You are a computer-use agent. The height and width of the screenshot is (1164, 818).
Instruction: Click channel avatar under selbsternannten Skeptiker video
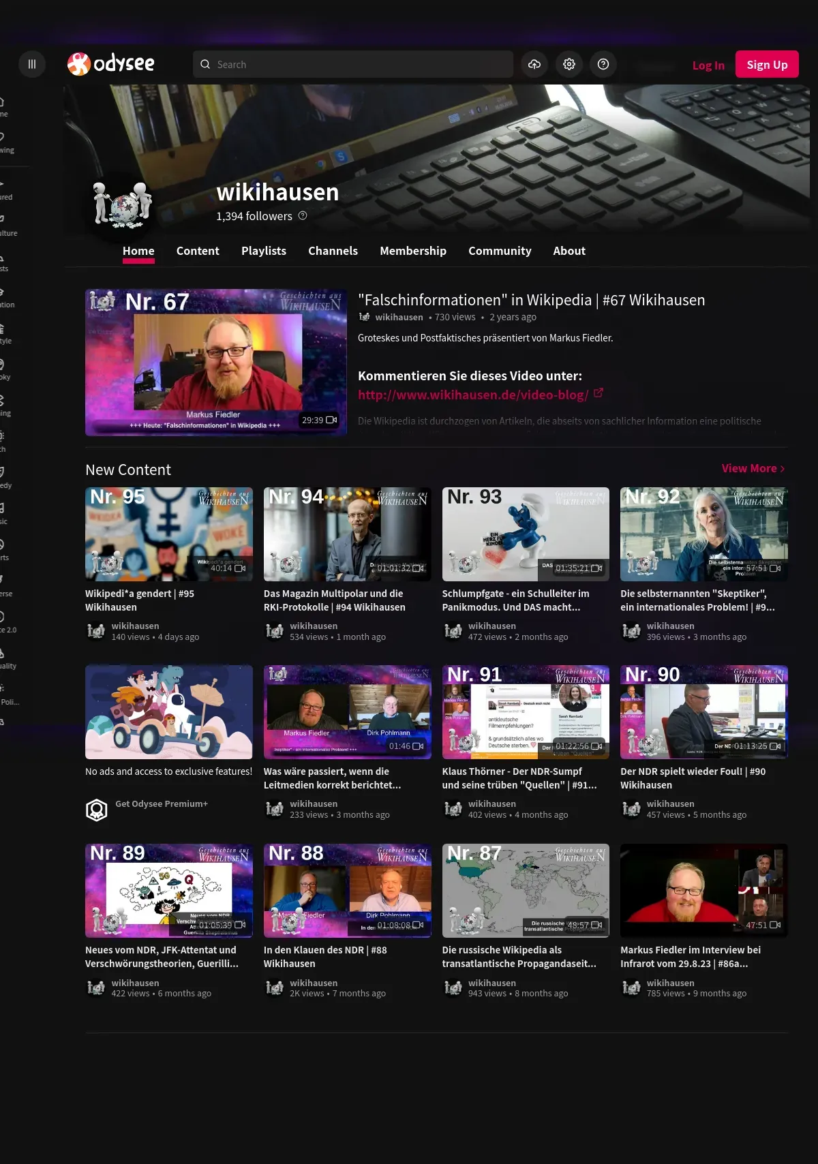pyautogui.click(x=631, y=631)
